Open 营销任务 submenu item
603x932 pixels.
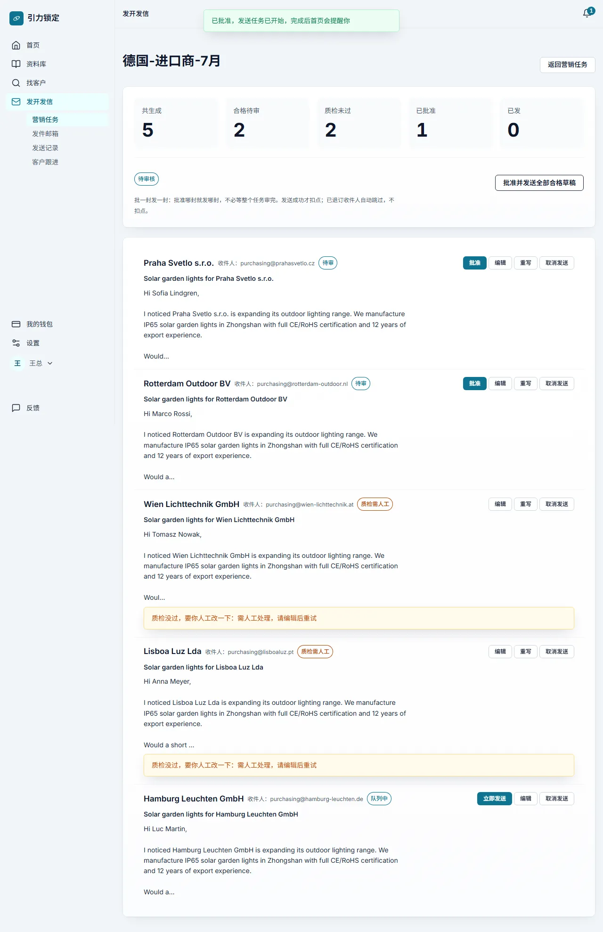[x=67, y=120]
